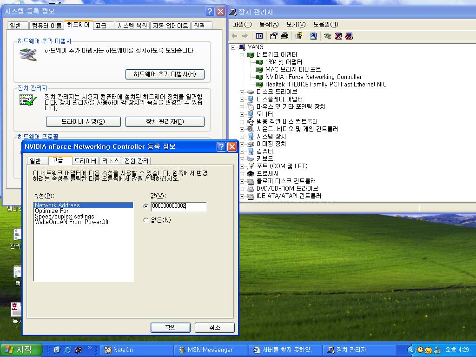The image size is (476, 357).
Task: Click the Show/Hide console tree icon
Action: click(259, 36)
